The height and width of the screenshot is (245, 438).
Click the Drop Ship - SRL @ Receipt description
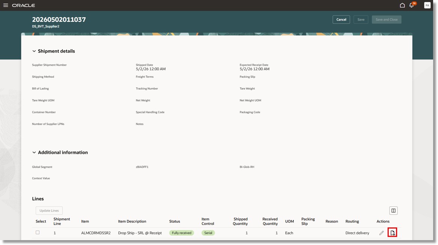140,233
